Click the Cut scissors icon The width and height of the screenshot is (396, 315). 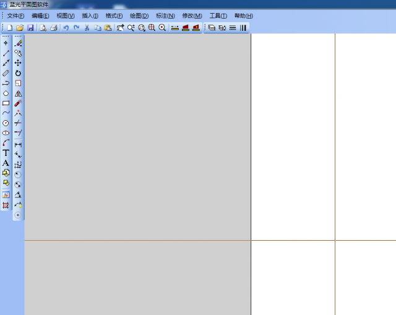pos(87,28)
